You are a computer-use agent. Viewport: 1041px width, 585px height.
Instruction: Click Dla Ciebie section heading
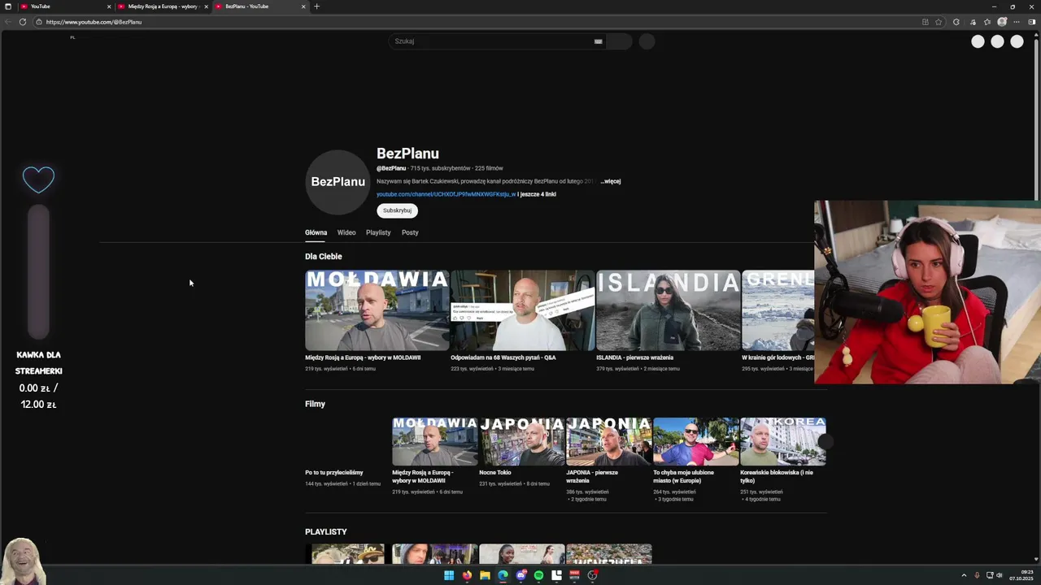click(324, 257)
